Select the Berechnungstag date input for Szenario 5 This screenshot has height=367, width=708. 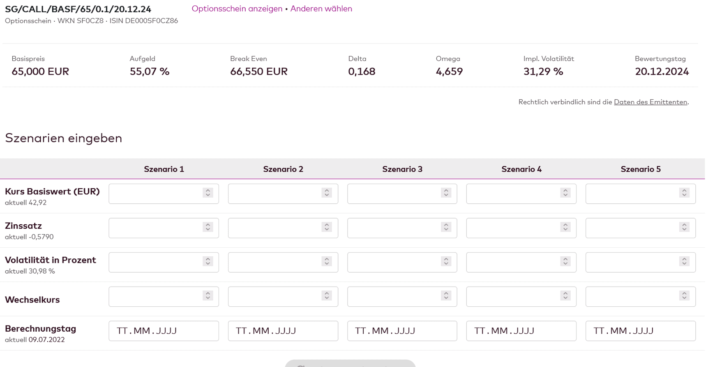640,331
